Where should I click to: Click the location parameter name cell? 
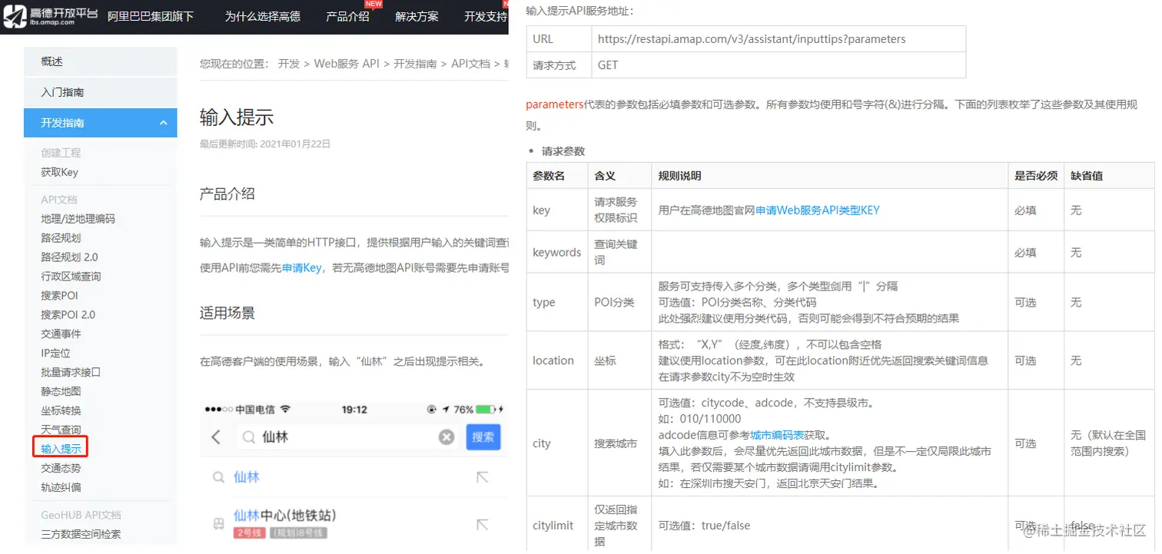pos(557,360)
